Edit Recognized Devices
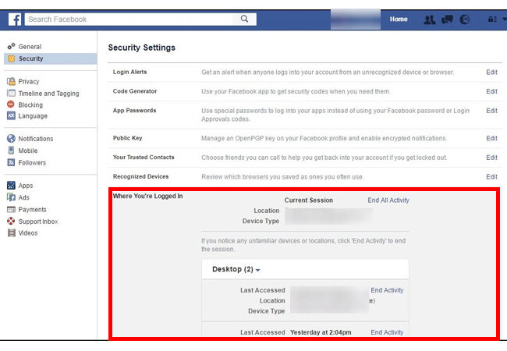507x351 pixels. coord(491,176)
